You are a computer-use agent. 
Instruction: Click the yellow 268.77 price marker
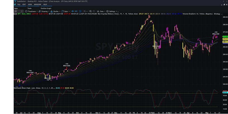[x=225, y=42]
